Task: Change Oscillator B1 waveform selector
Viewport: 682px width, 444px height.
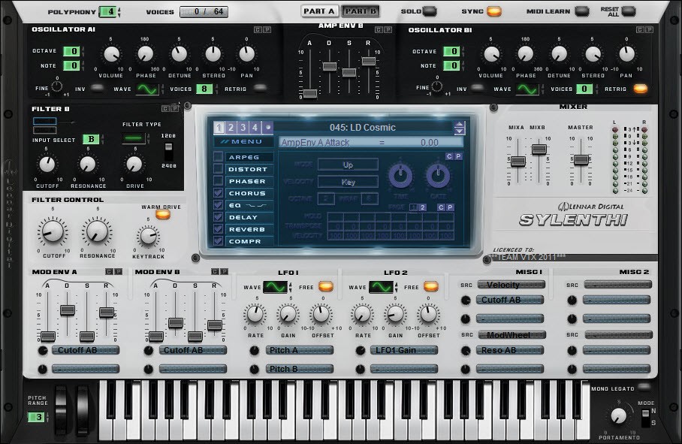Action: click(527, 89)
